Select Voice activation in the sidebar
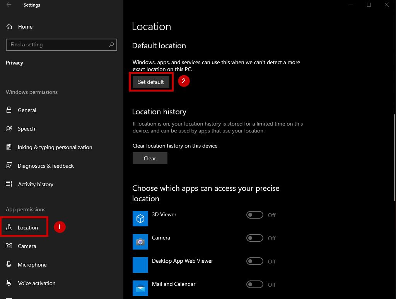The height and width of the screenshot is (299, 396). (37, 283)
